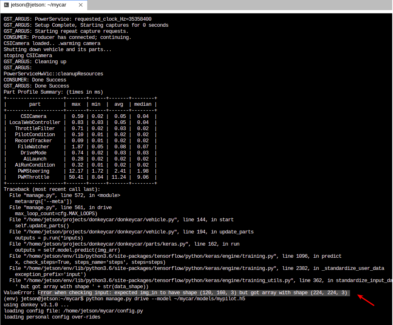Image resolution: width=393 pixels, height=325 pixels.
Task: Click 'Shutting down vehicle and its parts...' line
Action: (x=58, y=49)
